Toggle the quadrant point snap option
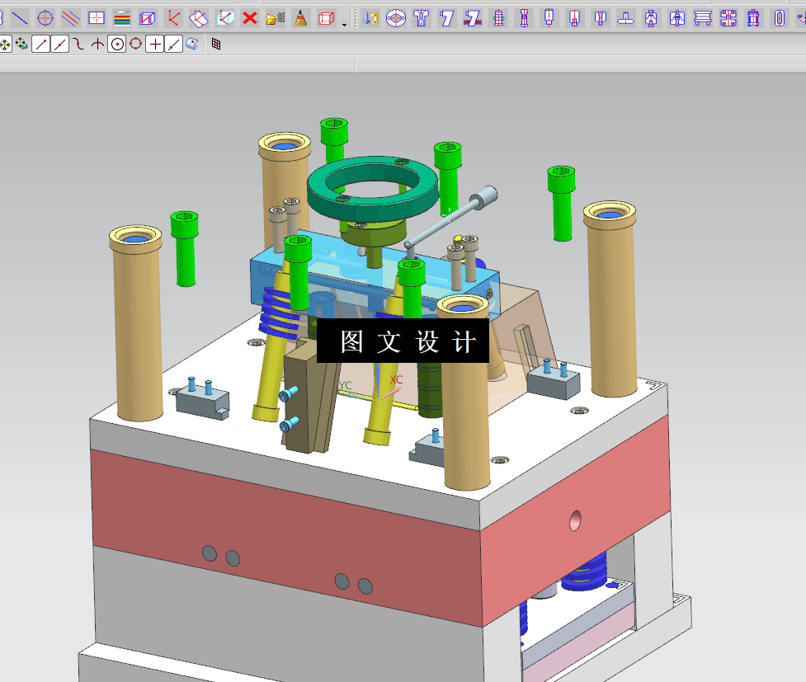This screenshot has width=806, height=682. click(x=135, y=45)
